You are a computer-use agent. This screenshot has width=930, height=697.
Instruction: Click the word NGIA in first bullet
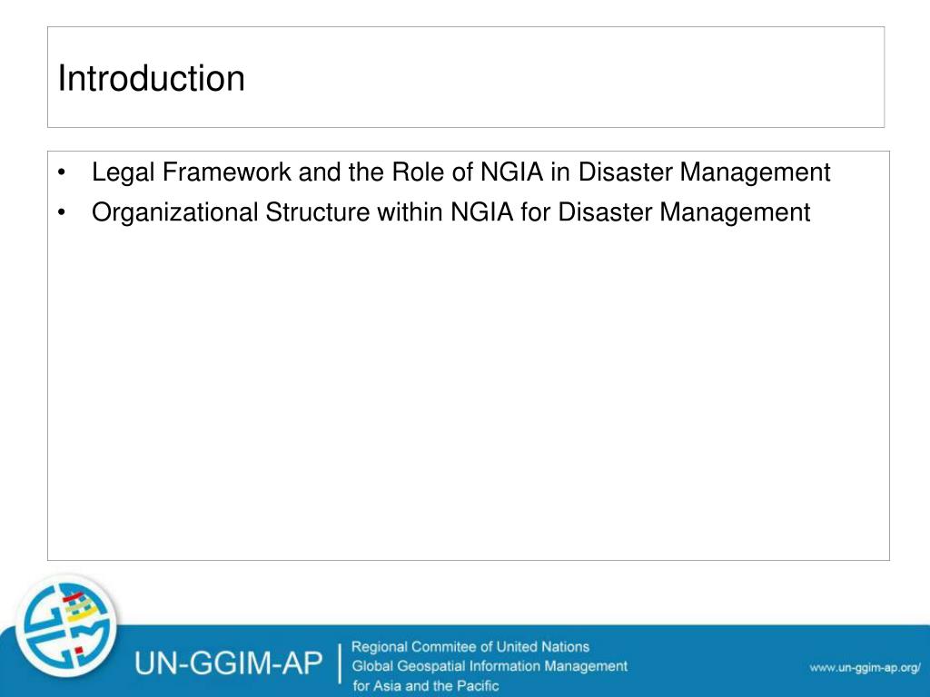512,172
